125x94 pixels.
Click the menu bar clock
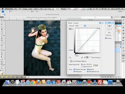tap(116, 9)
